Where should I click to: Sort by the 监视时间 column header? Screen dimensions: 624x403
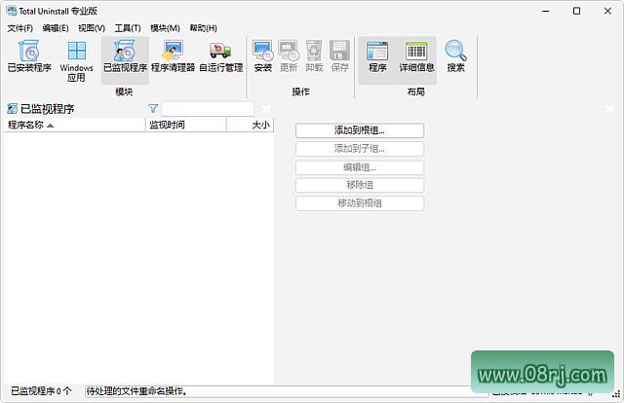click(186, 125)
